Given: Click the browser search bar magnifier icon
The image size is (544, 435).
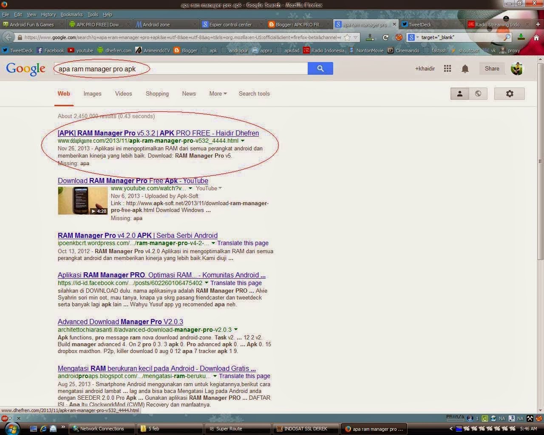Looking at the screenshot, I should (507, 37).
